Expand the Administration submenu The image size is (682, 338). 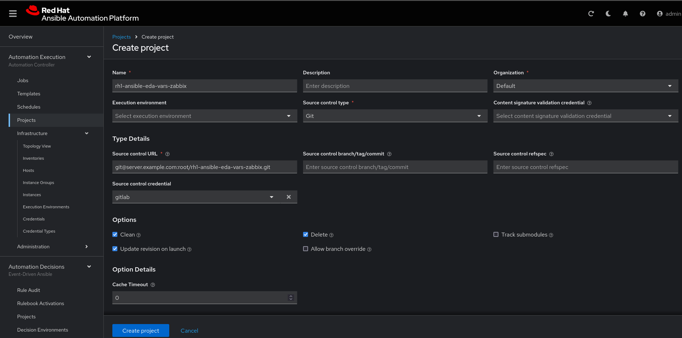pos(87,247)
